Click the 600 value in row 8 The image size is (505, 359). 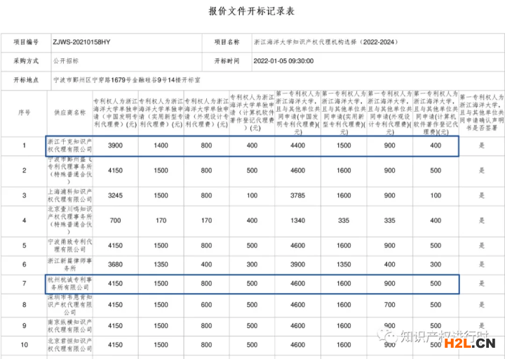pos(206,305)
